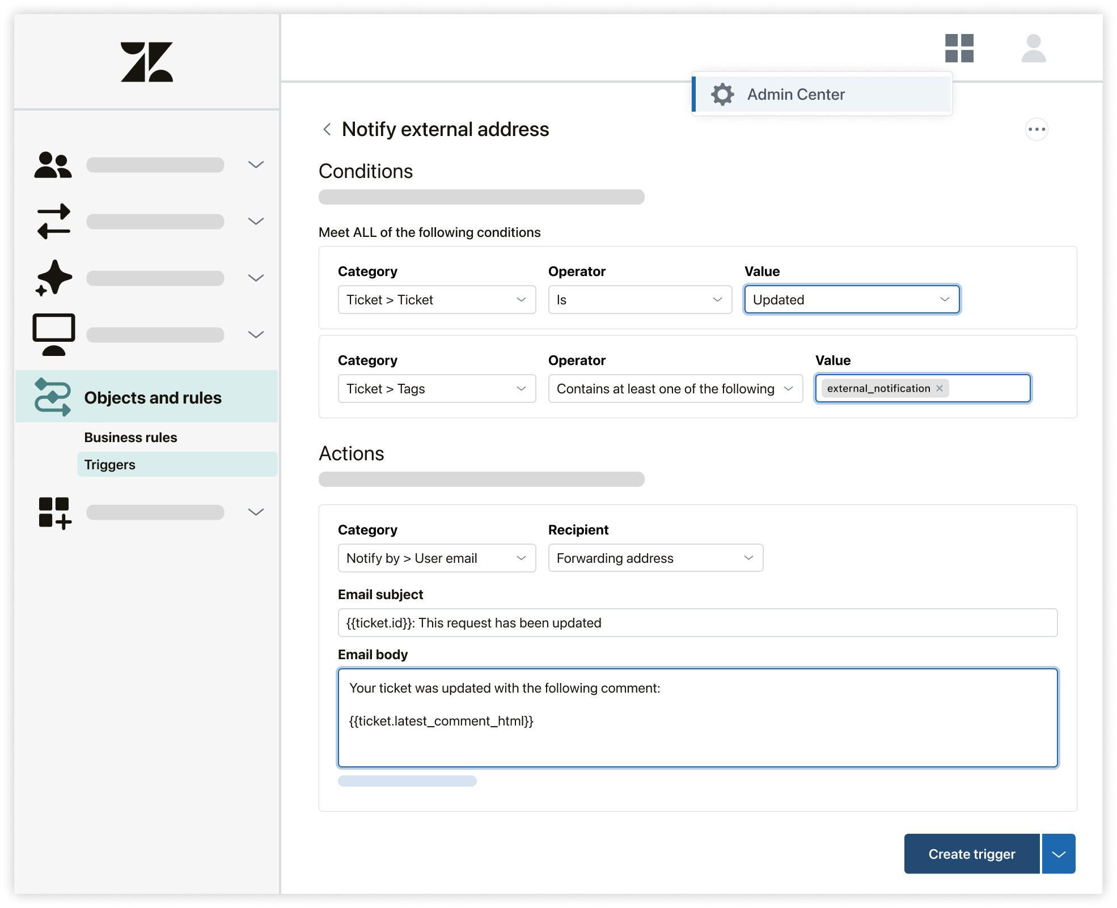Open the products grid icon
The width and height of the screenshot is (1117, 908).
pyautogui.click(x=959, y=48)
